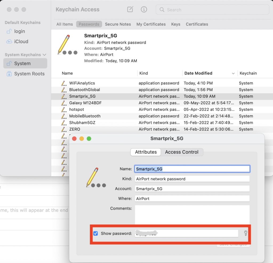Select the iCloud keychain in the sidebar

click(25, 41)
